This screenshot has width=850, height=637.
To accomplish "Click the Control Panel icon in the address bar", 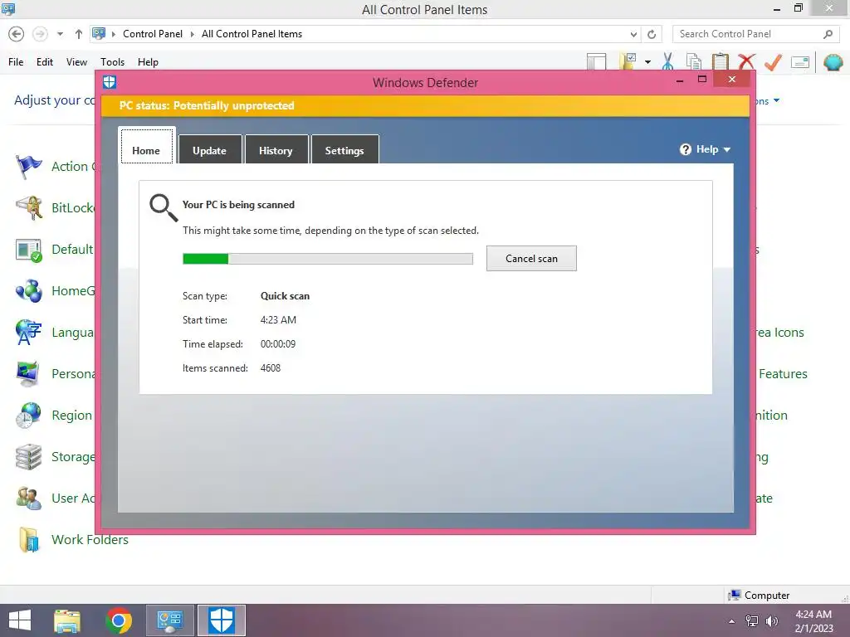I will pyautogui.click(x=99, y=33).
